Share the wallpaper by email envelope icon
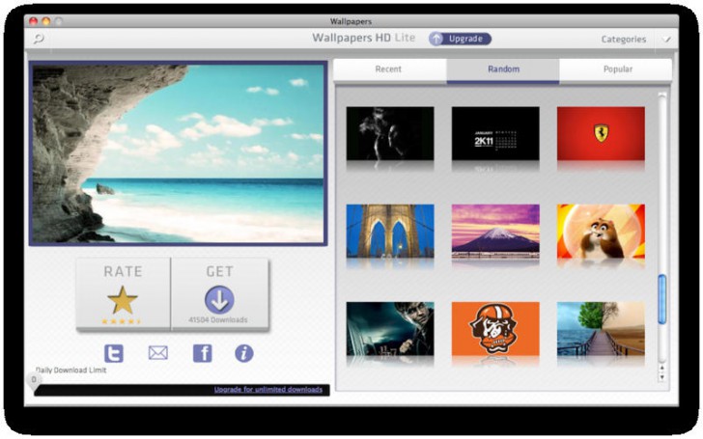703x439 pixels. 157,353
